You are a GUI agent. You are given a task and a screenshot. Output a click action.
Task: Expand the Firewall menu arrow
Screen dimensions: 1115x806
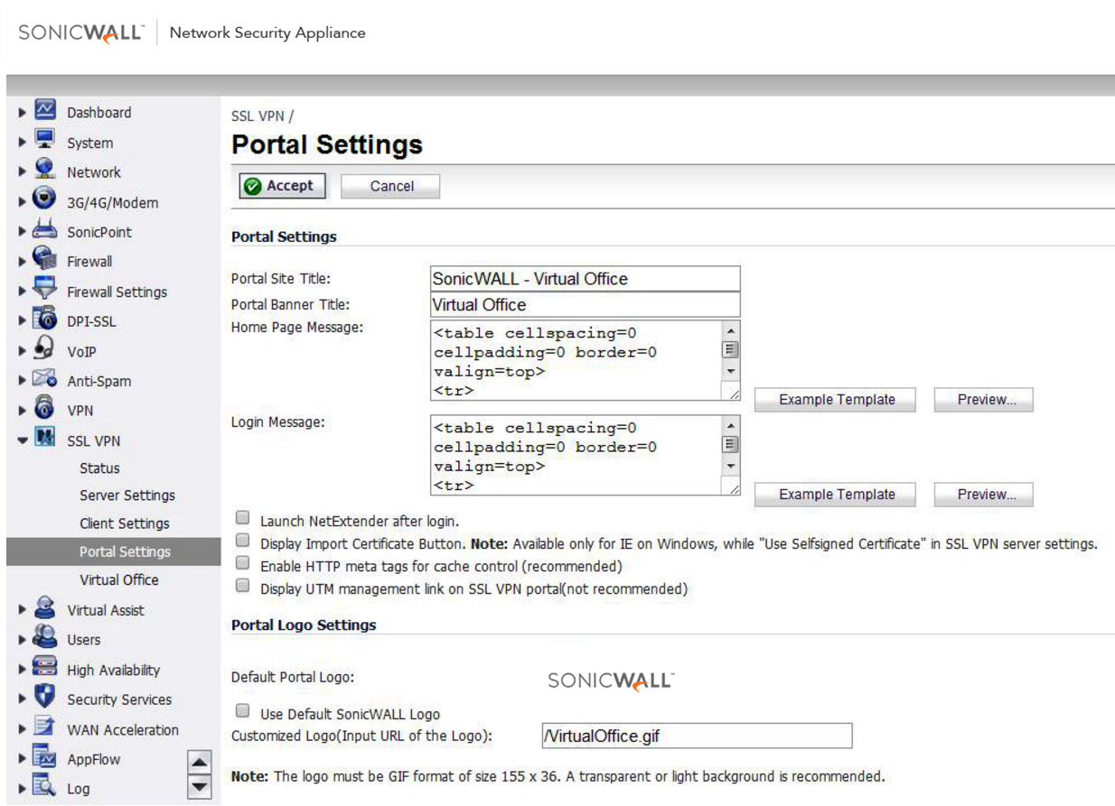click(22, 262)
